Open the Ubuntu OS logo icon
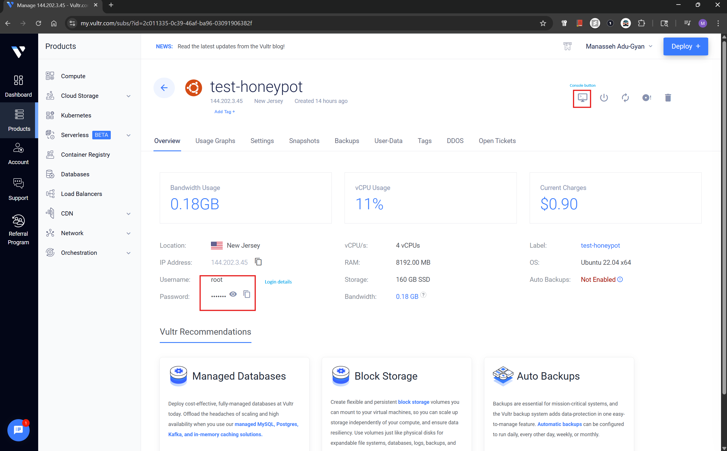Screen dimensions: 727x451 pyautogui.click(x=194, y=88)
